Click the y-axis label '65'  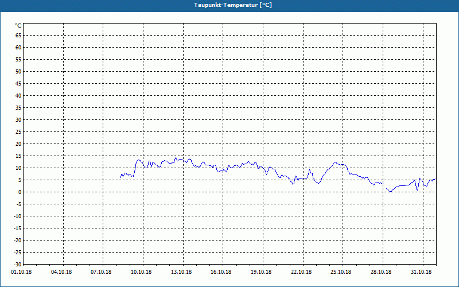click(x=18, y=36)
